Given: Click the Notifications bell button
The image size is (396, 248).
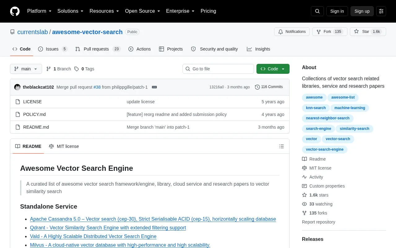Looking at the screenshot, I should [292, 32].
